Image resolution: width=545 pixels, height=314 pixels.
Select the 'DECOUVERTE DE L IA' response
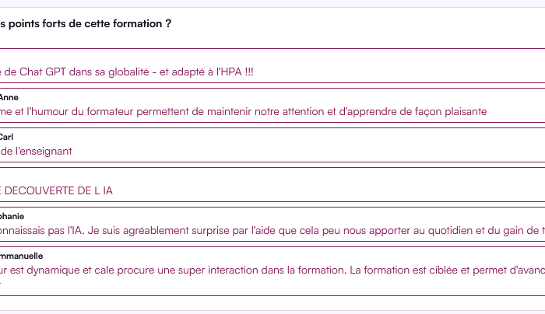tap(56, 190)
